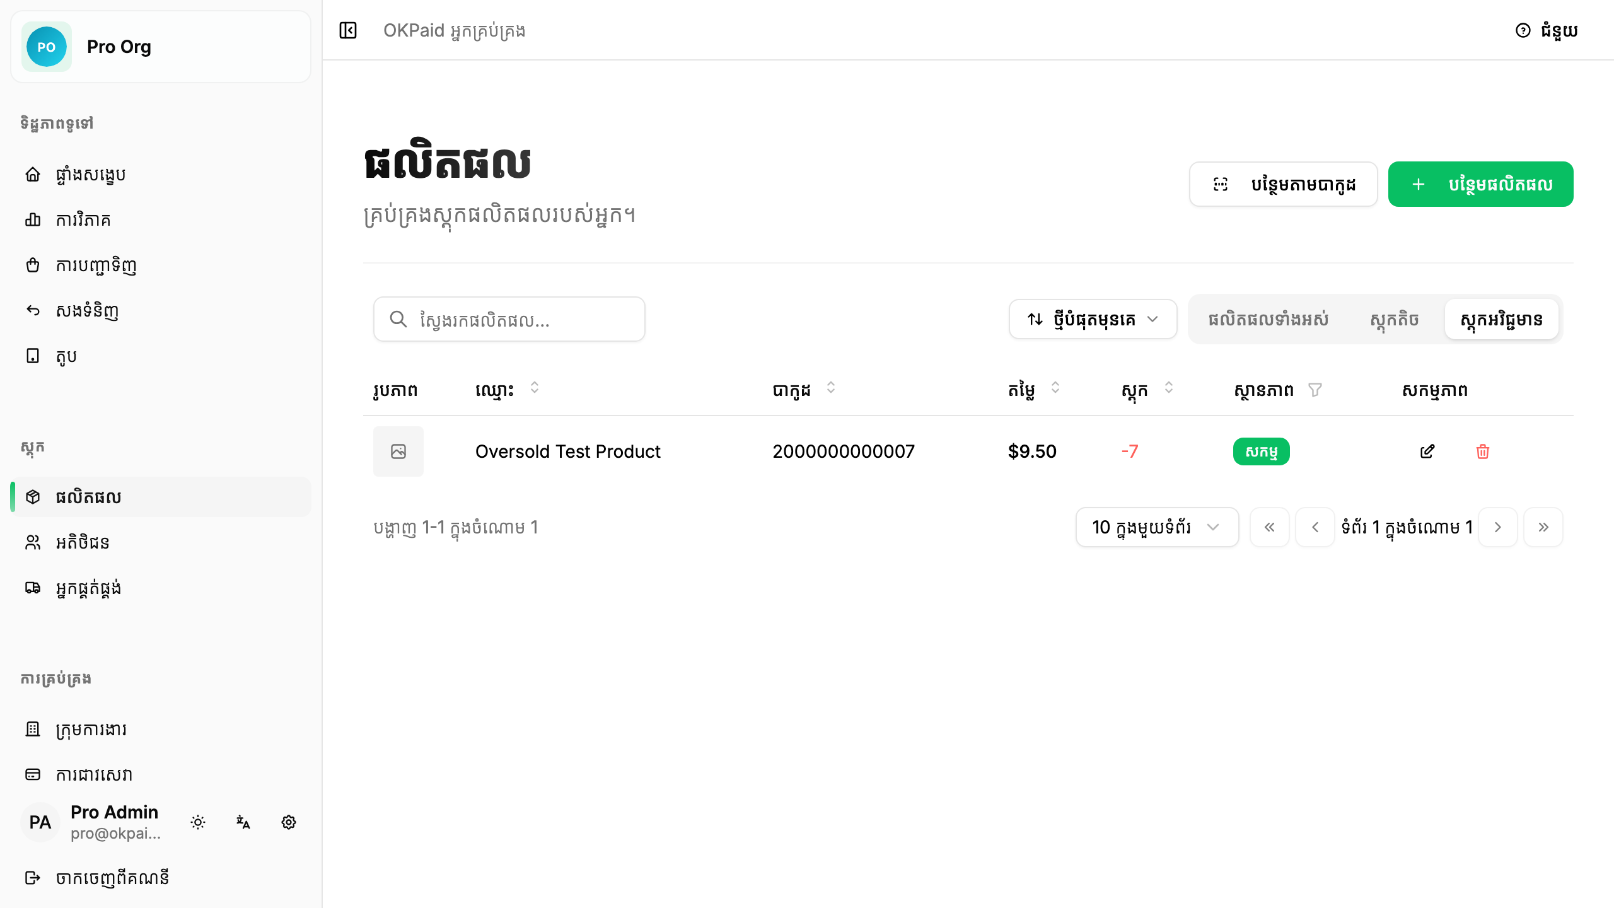Viewport: 1614px width, 908px height.
Task: Switch to ស្តុកតិច low stock tab
Action: 1395,319
